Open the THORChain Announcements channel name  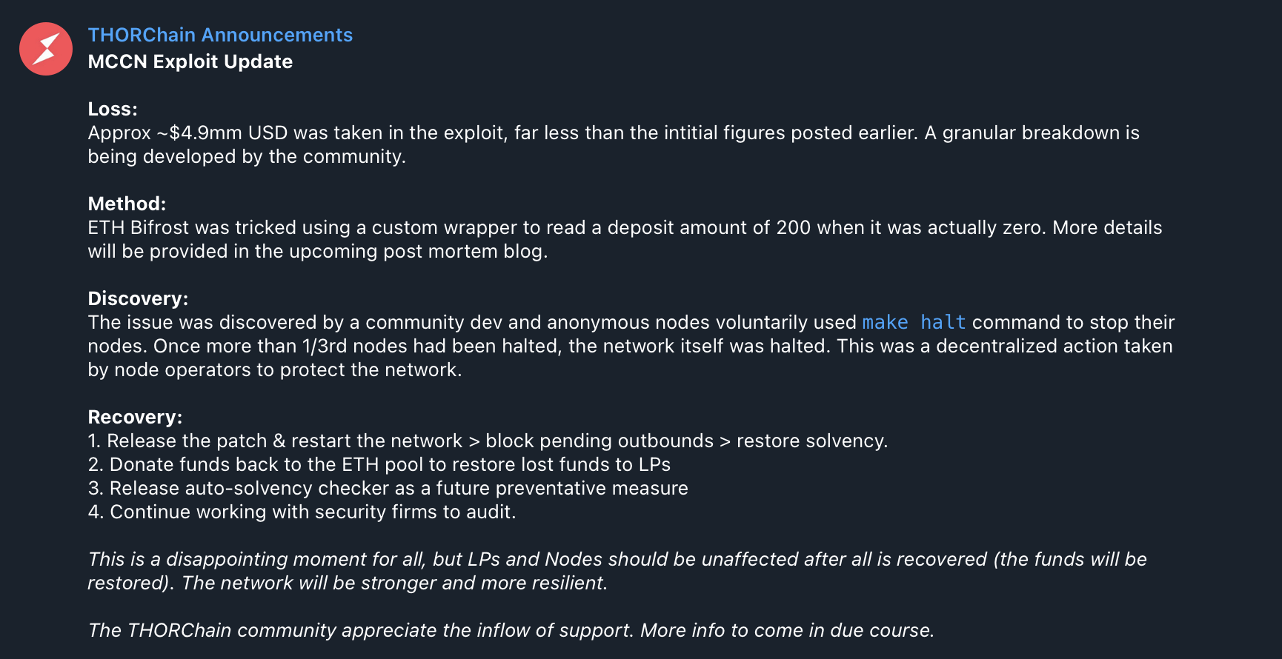click(x=220, y=35)
